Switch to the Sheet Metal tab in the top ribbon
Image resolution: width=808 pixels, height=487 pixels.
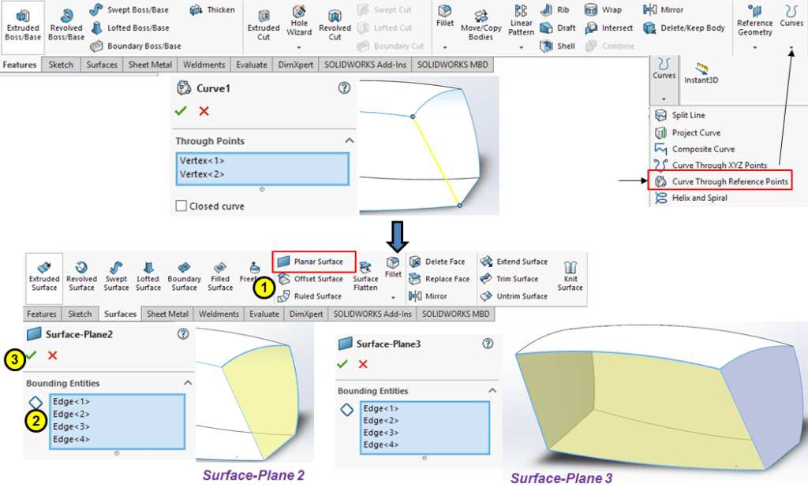coord(150,65)
